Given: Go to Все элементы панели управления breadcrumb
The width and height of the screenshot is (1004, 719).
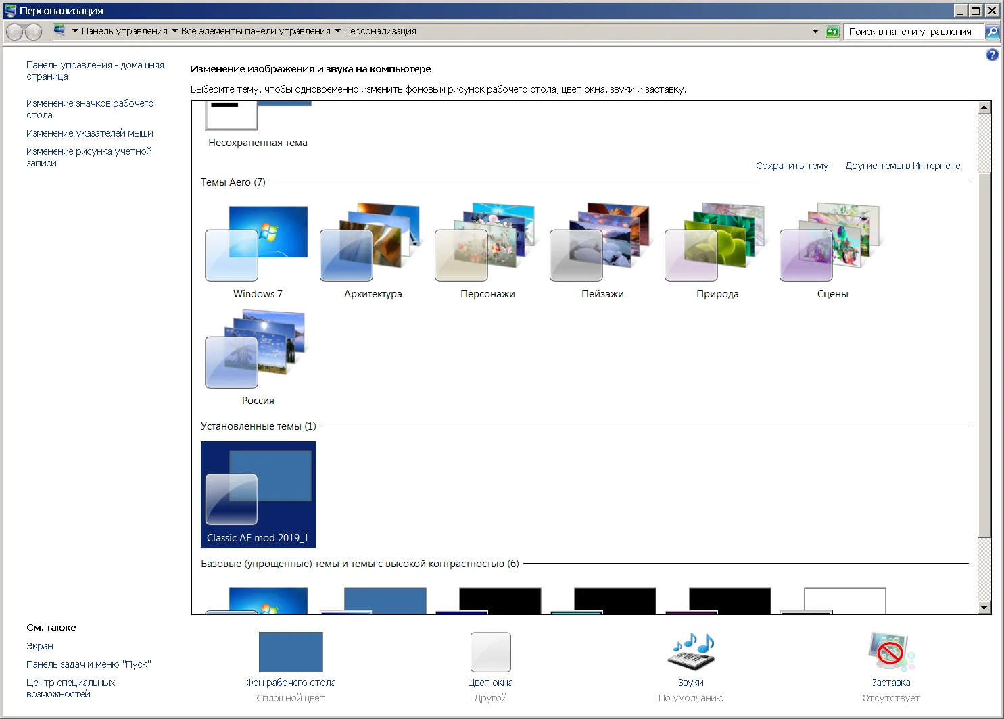Looking at the screenshot, I should pyautogui.click(x=256, y=31).
